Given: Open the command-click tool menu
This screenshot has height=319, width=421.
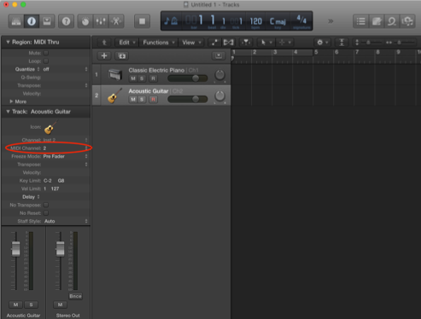Looking at the screenshot, I should coord(285,43).
